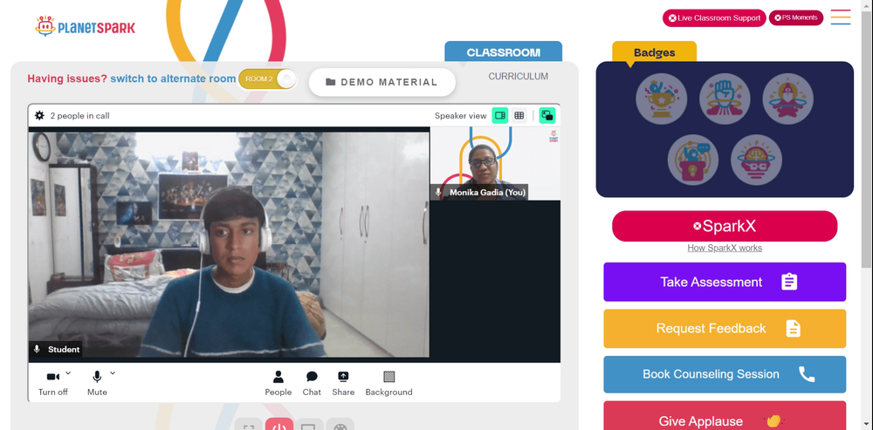Click the "Having issues?" text

67,78
